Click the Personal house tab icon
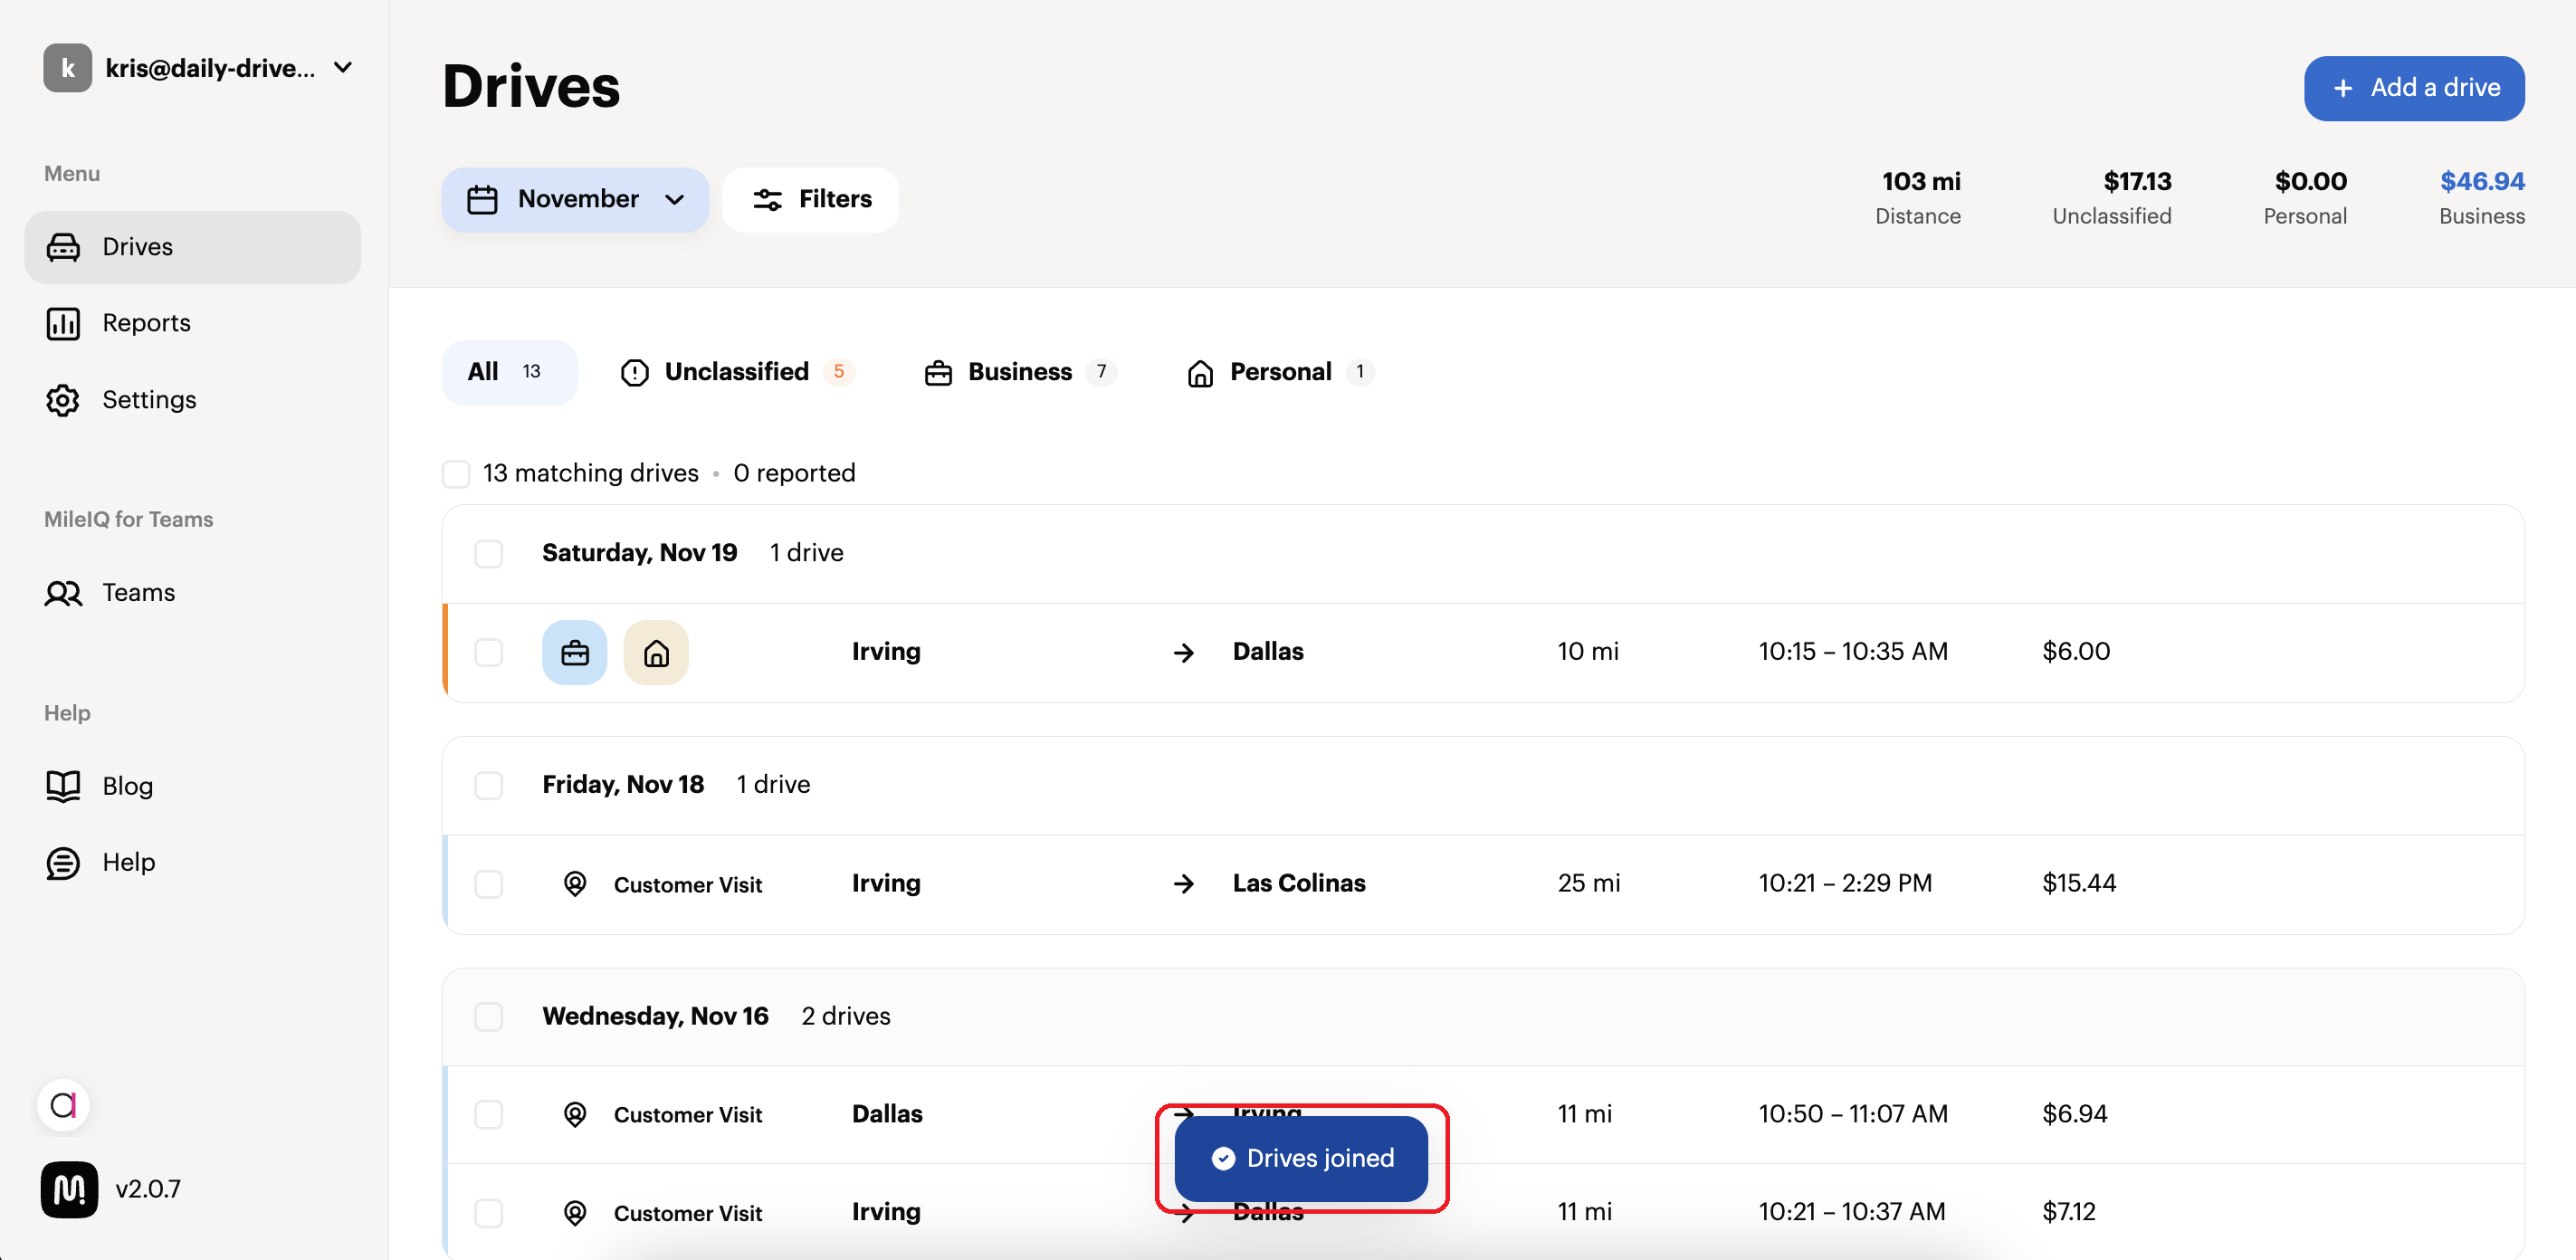Viewport: 2576px width, 1260px height. tap(1200, 373)
